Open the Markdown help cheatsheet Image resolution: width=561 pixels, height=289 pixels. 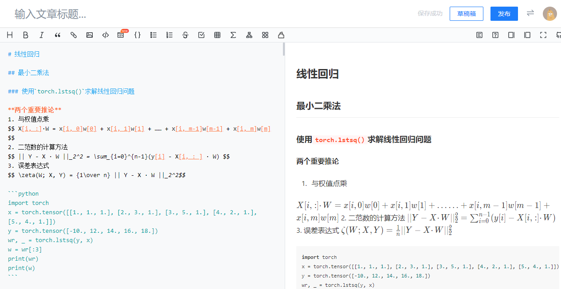[495, 35]
